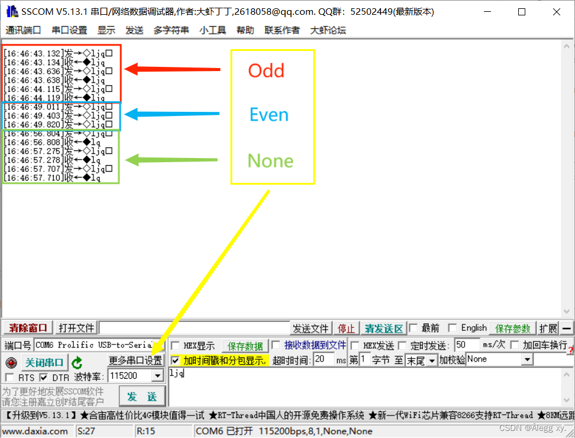Click the 清除窗口 button
The height and width of the screenshot is (438, 575).
click(28, 327)
